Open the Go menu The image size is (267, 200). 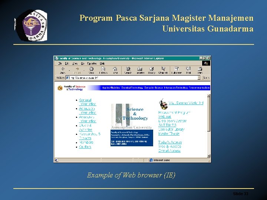pyautogui.click(x=83, y=63)
